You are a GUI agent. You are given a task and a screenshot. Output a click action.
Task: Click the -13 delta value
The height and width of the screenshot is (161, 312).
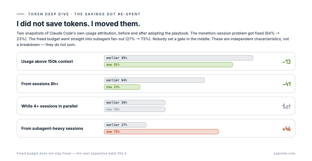(286, 62)
